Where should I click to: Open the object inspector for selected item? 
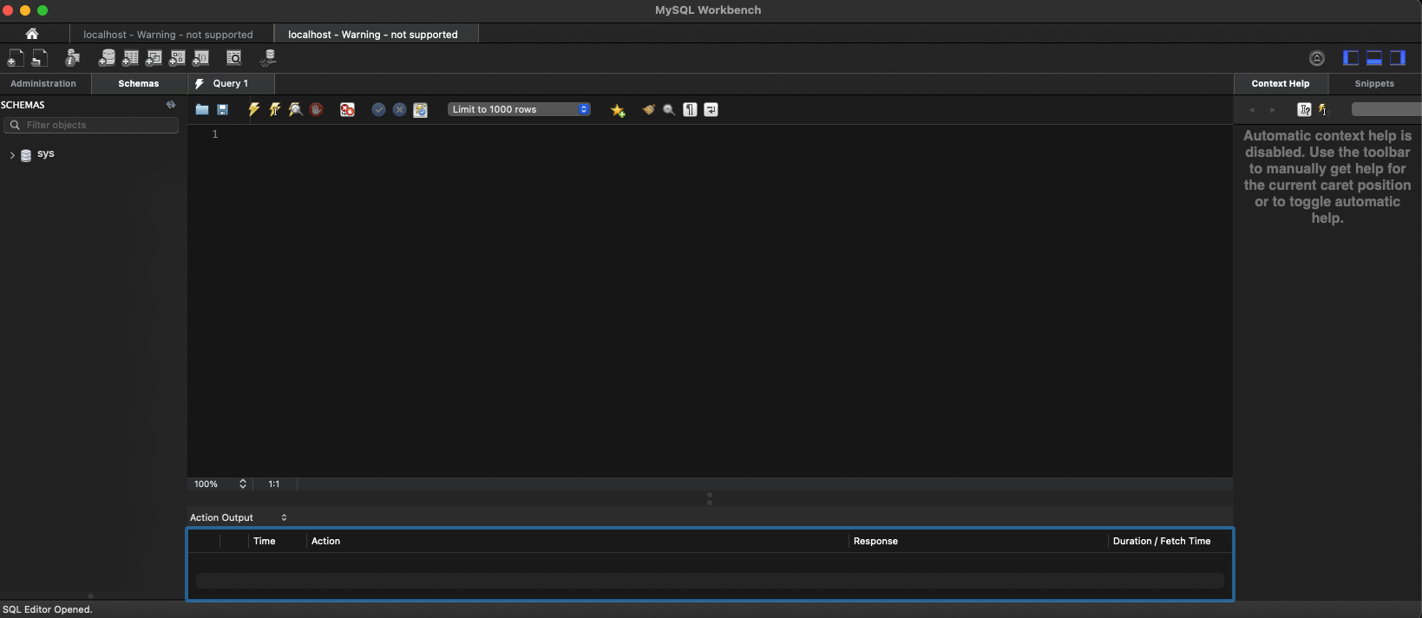[x=73, y=58]
